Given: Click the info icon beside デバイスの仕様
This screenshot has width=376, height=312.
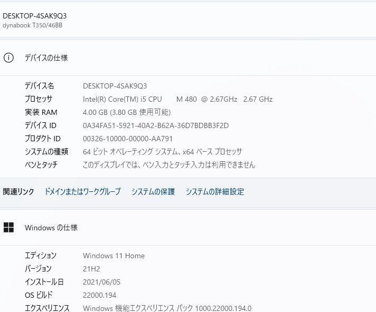Looking at the screenshot, I should point(8,57).
